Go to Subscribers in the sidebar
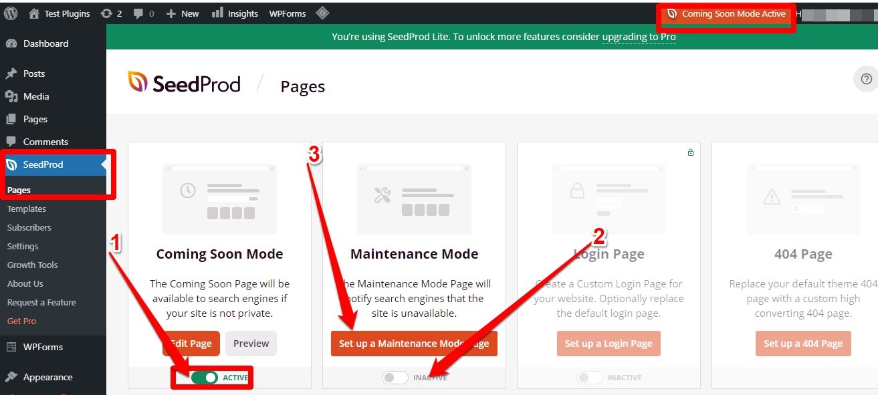Screen dimensions: 878x395 click(29, 227)
